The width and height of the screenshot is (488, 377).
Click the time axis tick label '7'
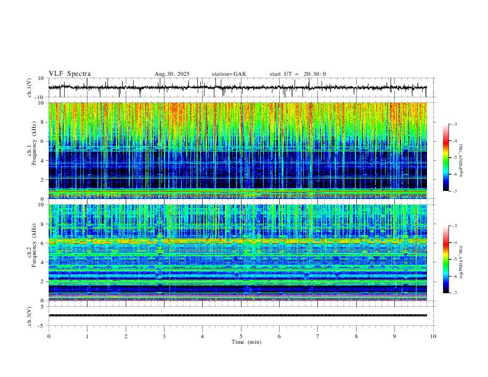click(x=318, y=336)
